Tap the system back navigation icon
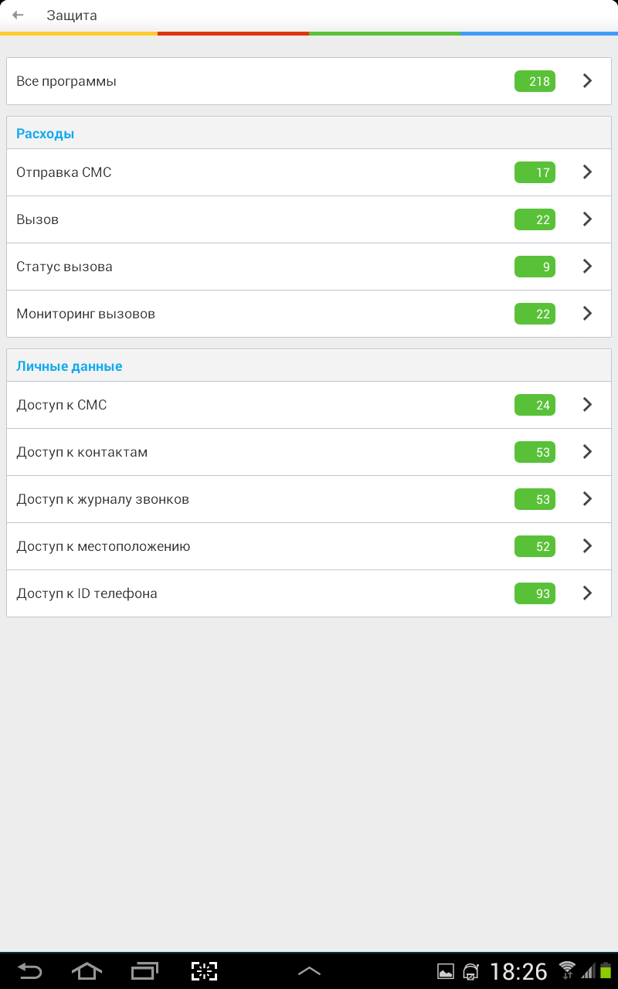Image resolution: width=618 pixels, height=989 pixels. click(29, 970)
